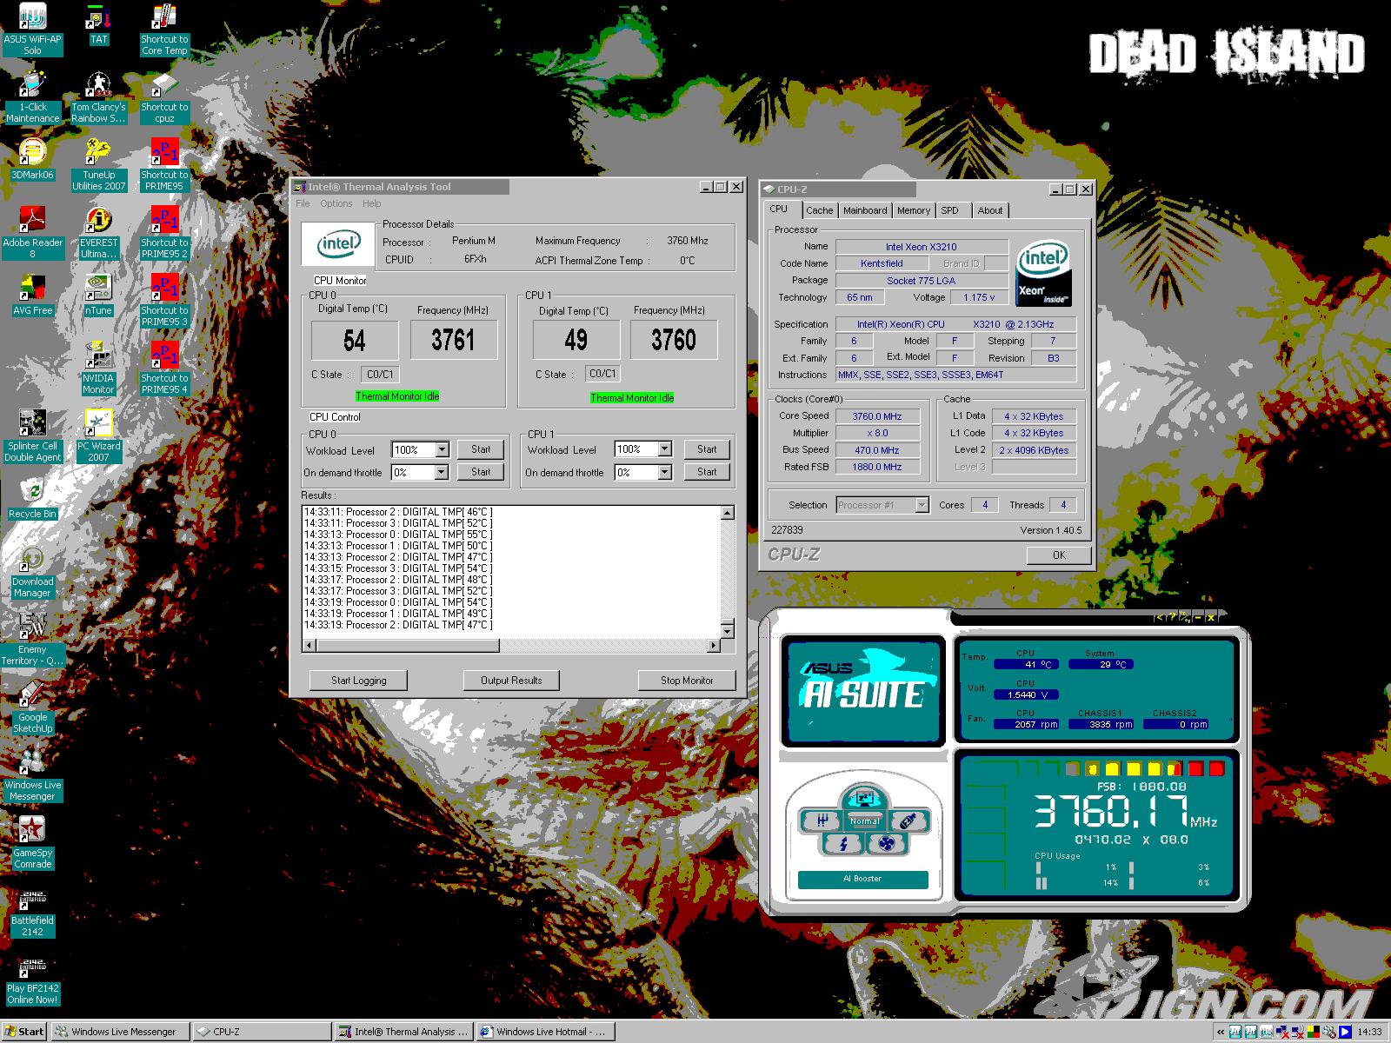Open Shortcut to PRIME95 4 icon
Screen dimensions: 1391x1043
(164, 369)
